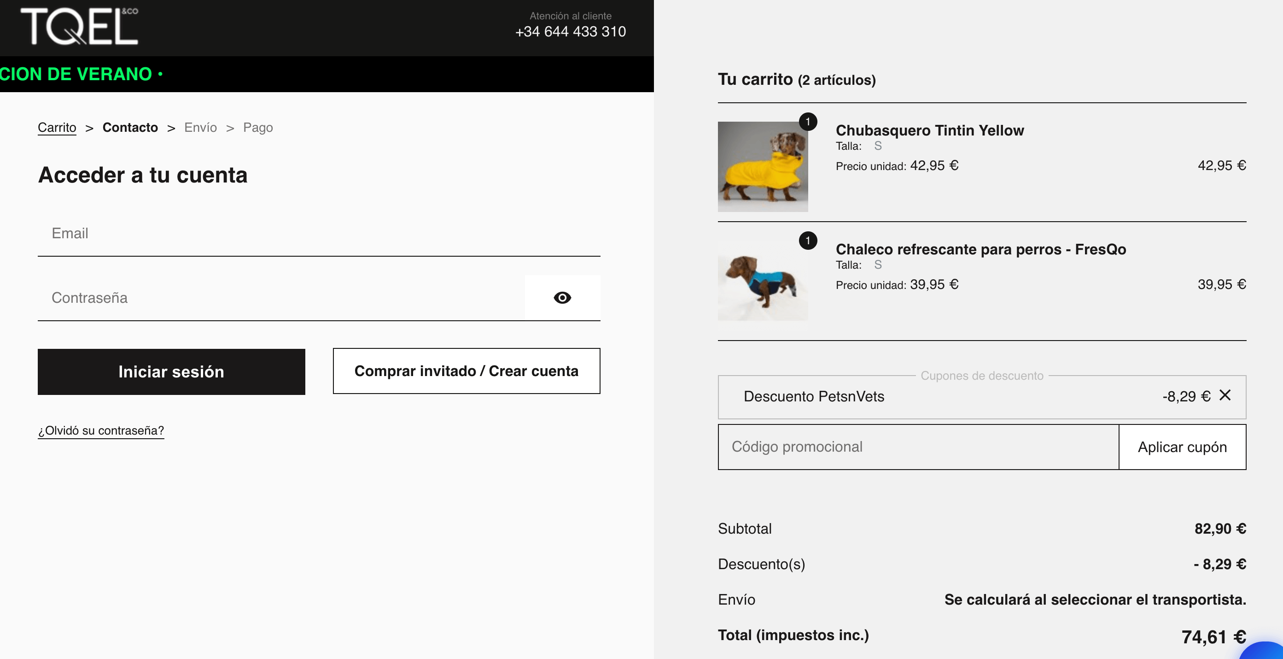Click the Descuento(s) amount - 8,29 €

tap(1220, 564)
